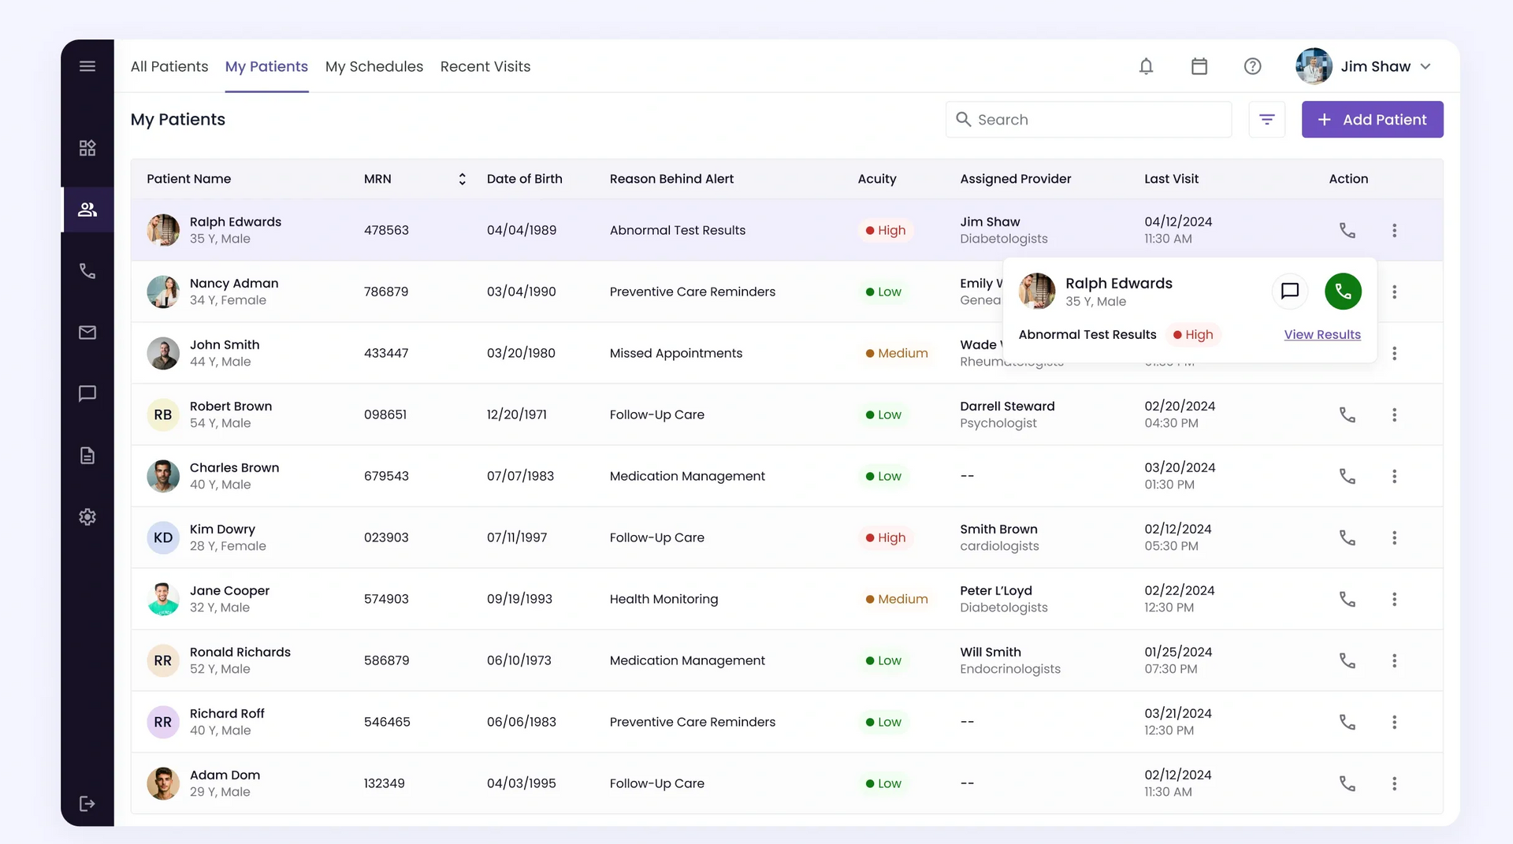Open settings gear in sidebar

[87, 517]
